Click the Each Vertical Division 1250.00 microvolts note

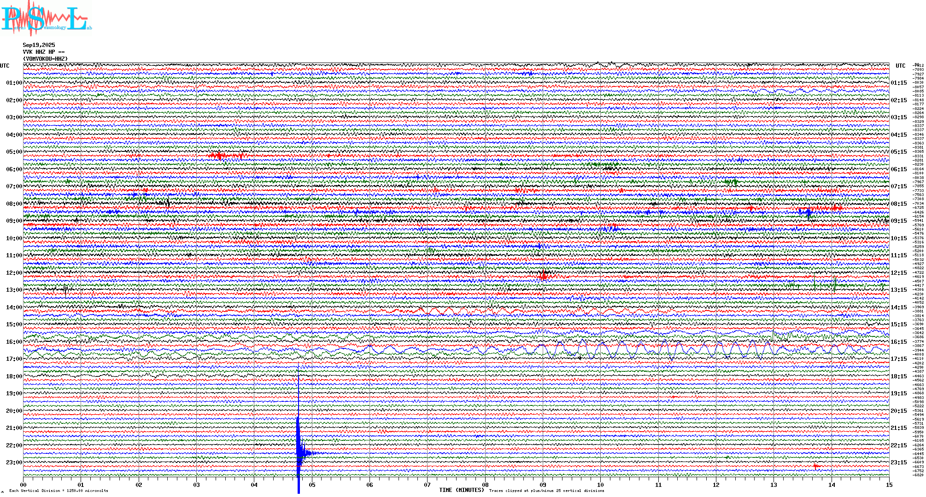(x=59, y=491)
